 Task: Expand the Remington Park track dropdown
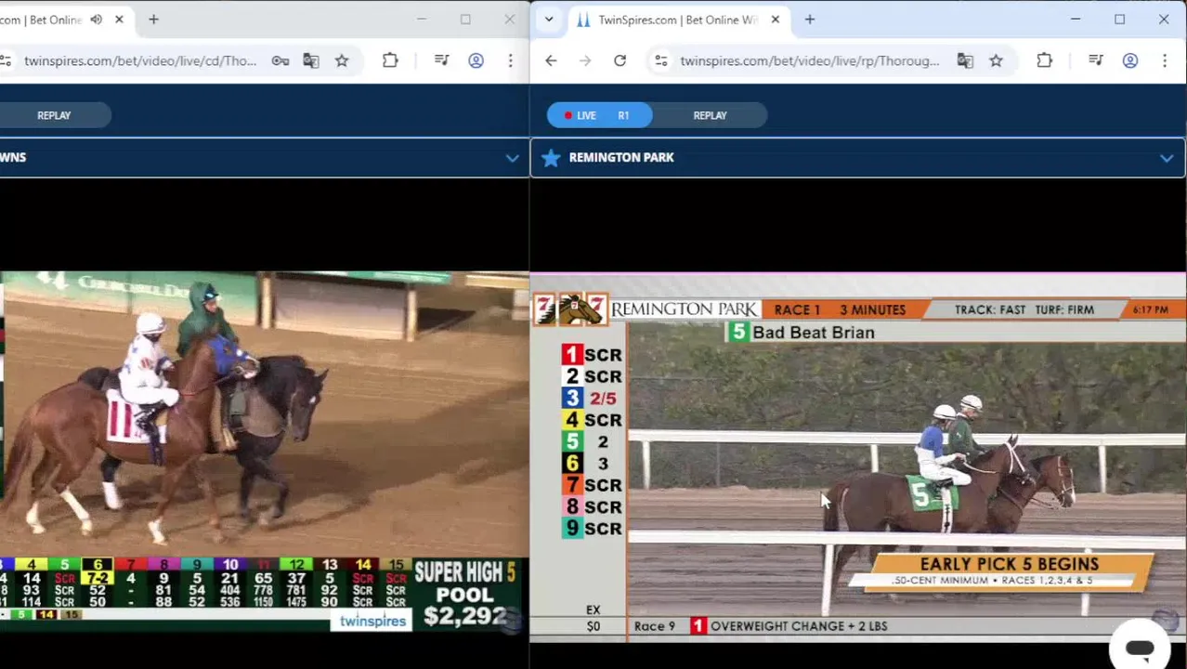(x=1167, y=158)
